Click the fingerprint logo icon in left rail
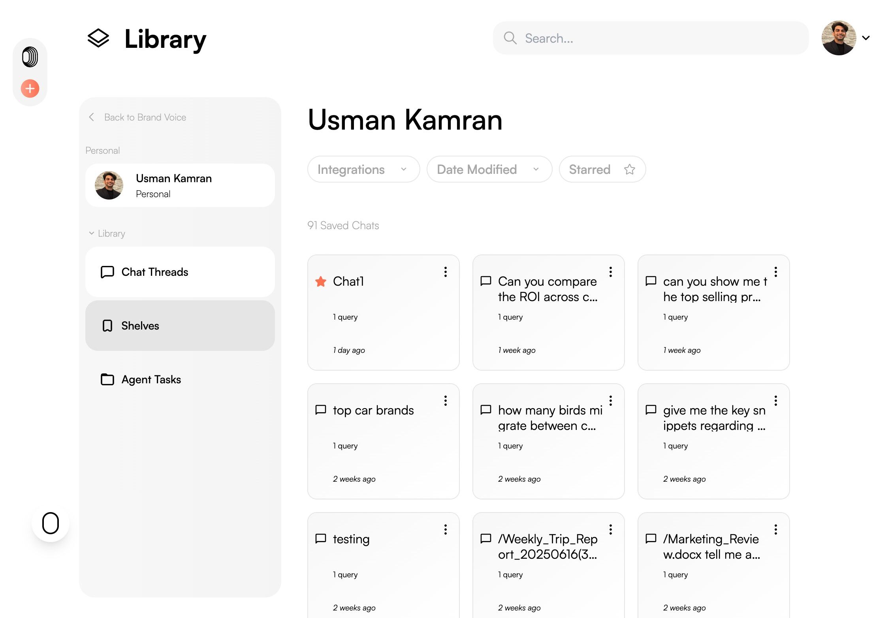 pyautogui.click(x=30, y=57)
